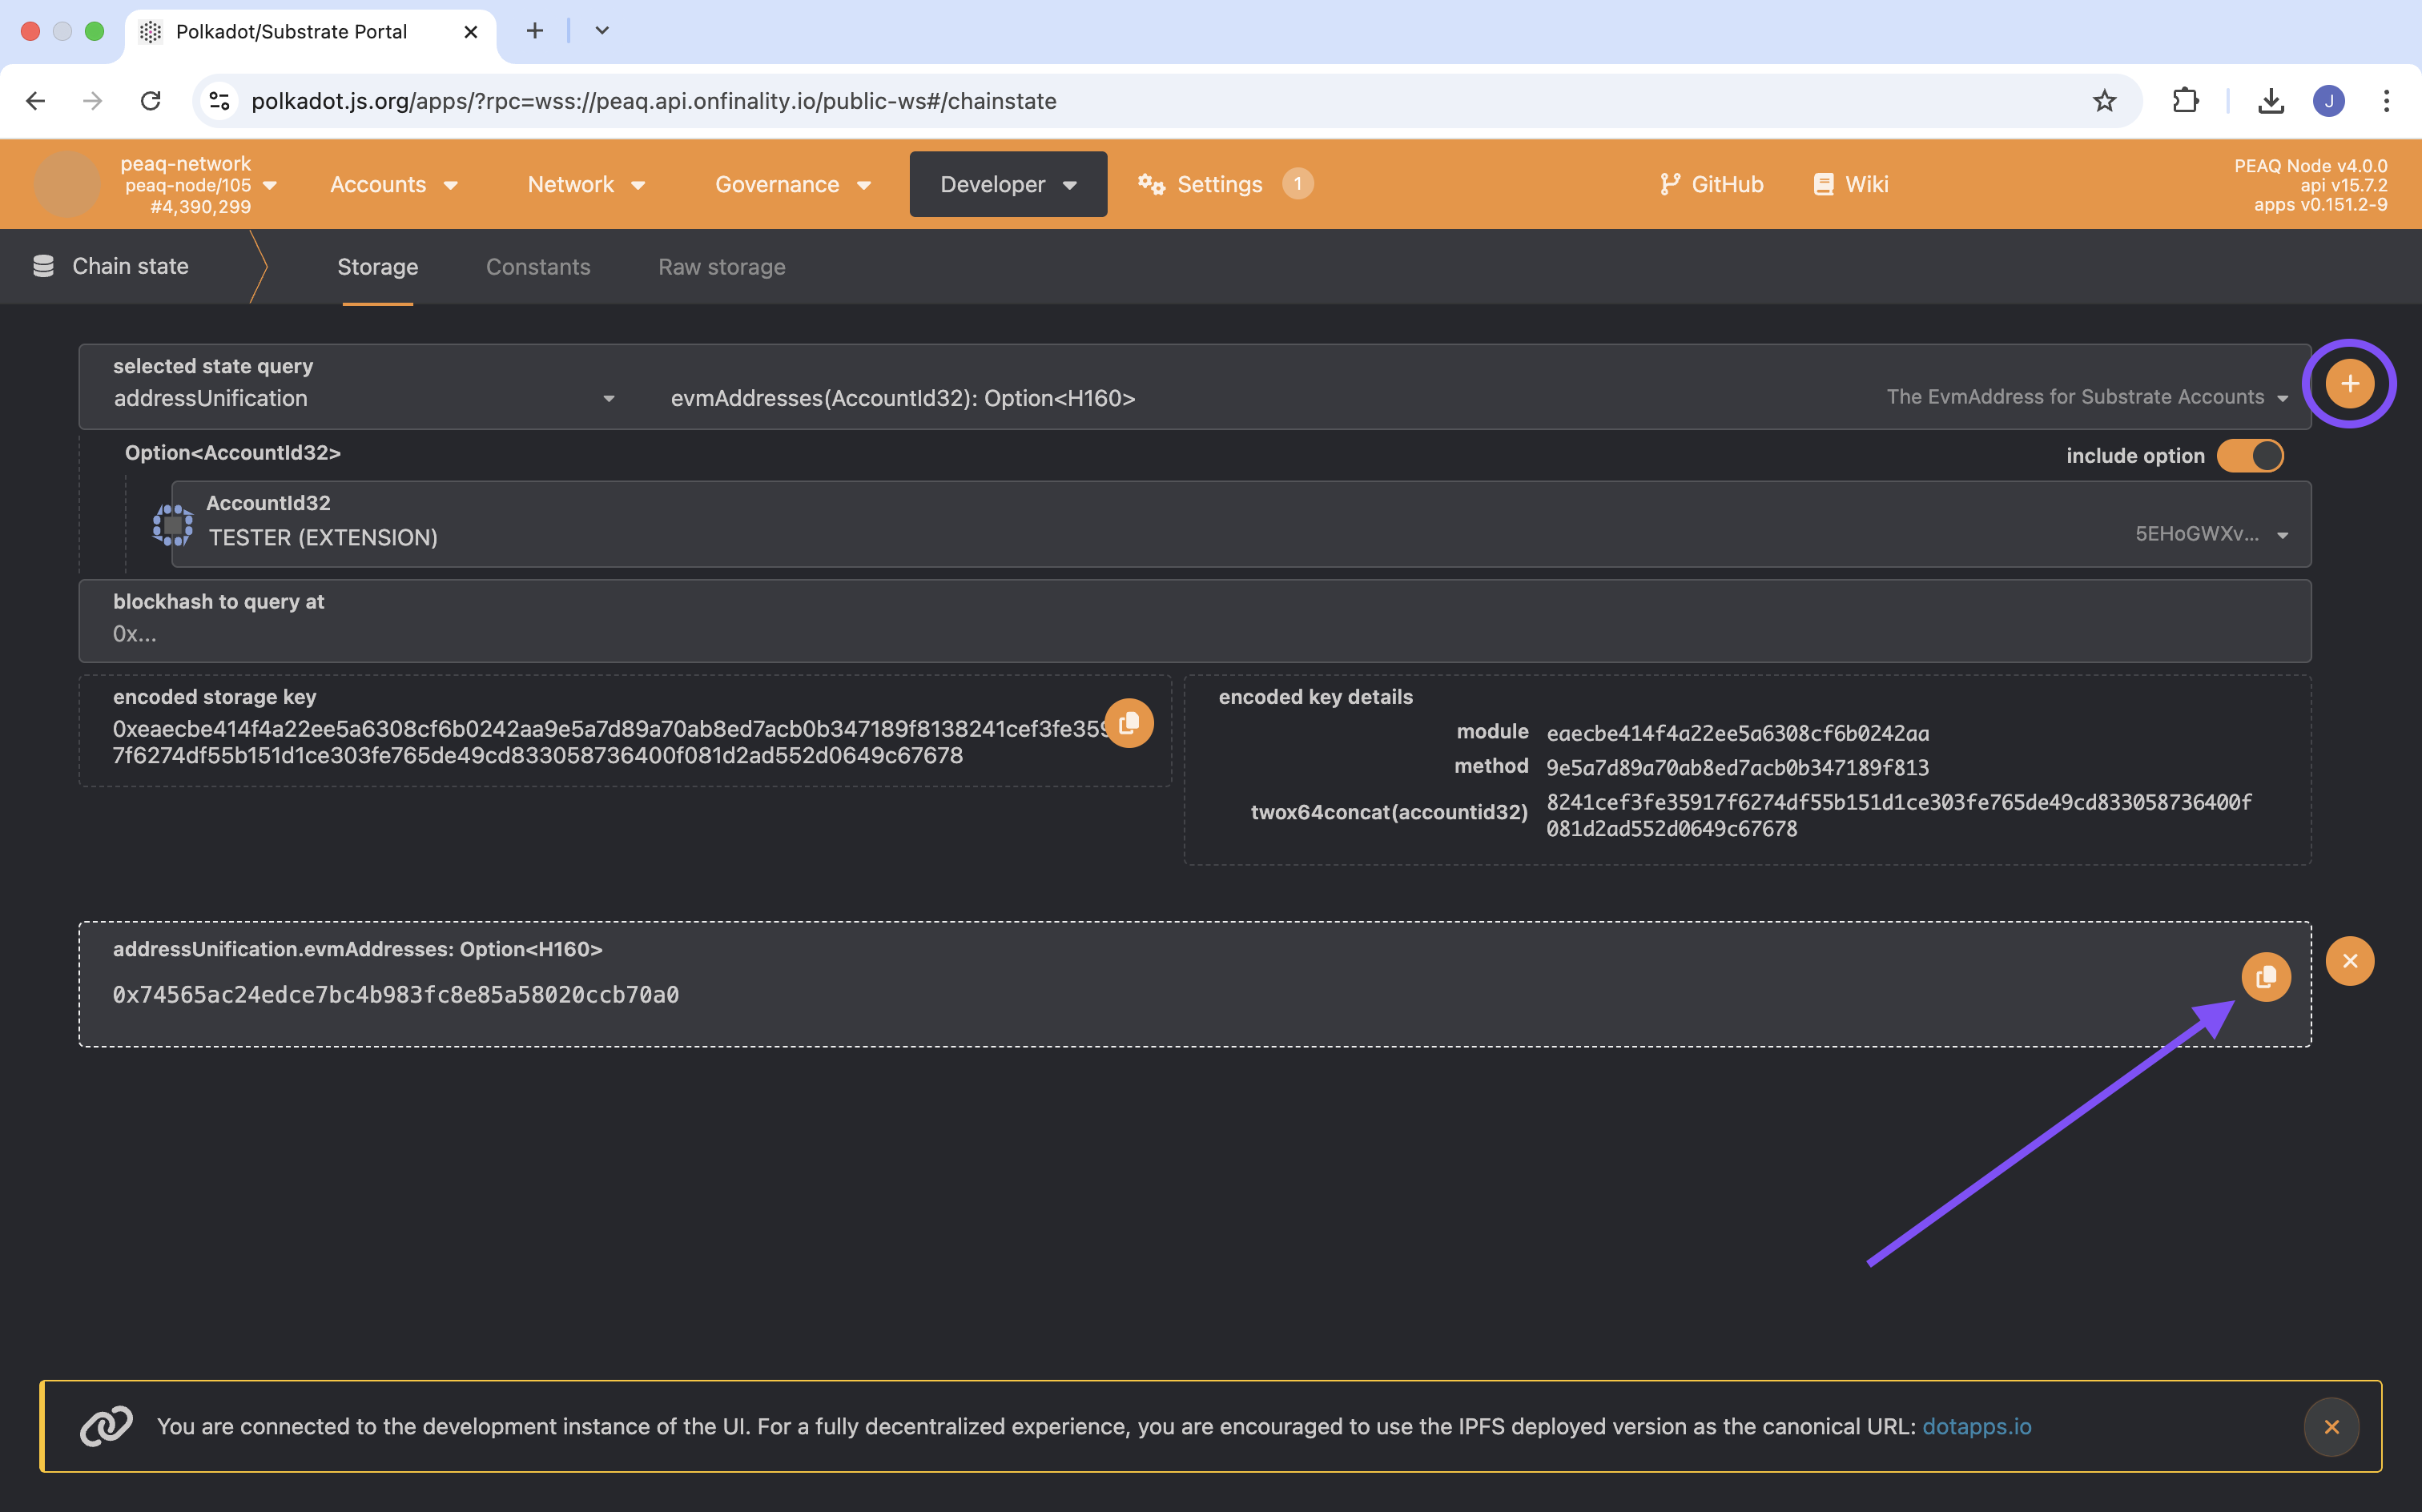This screenshot has width=2422, height=1512.
Task: Open the Wiki page
Action: tap(1851, 184)
